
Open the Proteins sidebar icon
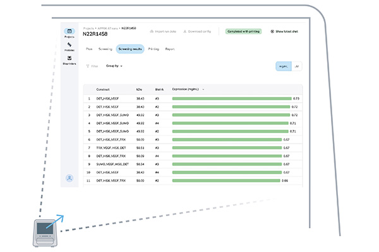click(x=69, y=45)
